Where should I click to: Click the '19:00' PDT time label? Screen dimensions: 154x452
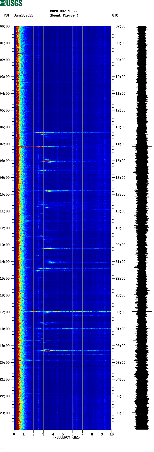coord(5,346)
